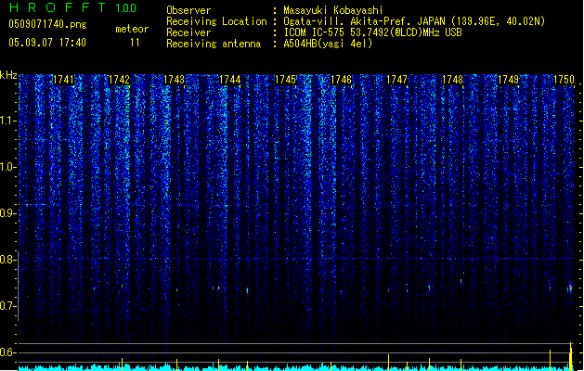The height and width of the screenshot is (371, 584).
Task: Click the meteor count value 11
Action: coord(135,43)
